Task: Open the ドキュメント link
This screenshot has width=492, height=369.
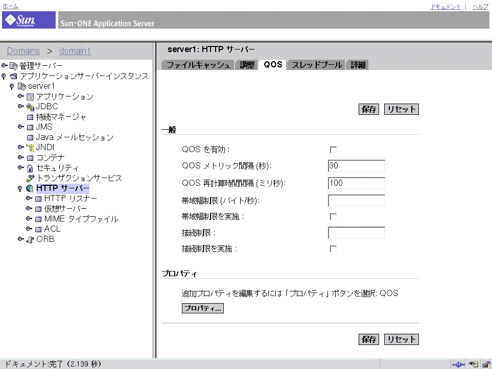Action: (445, 7)
